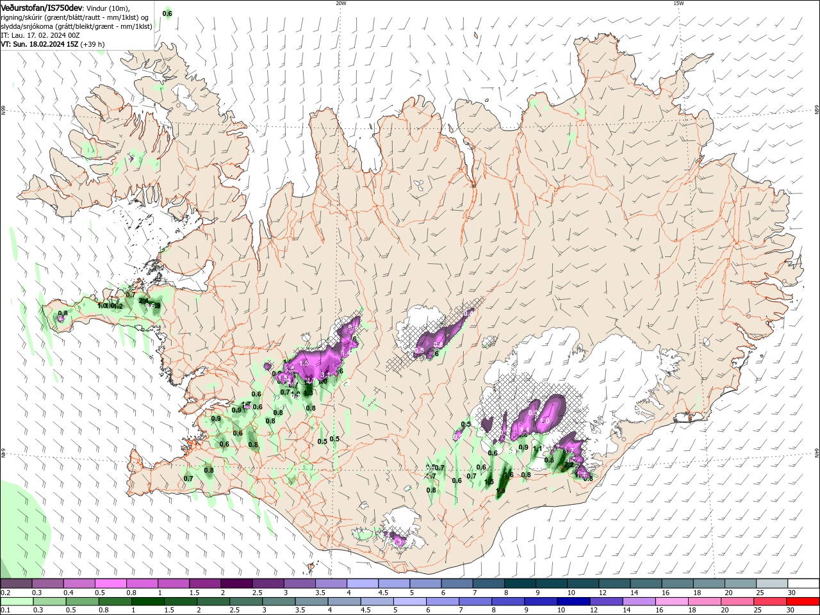
Task: Select the palest green 0.1 rain-row swatch
Action: [17, 602]
